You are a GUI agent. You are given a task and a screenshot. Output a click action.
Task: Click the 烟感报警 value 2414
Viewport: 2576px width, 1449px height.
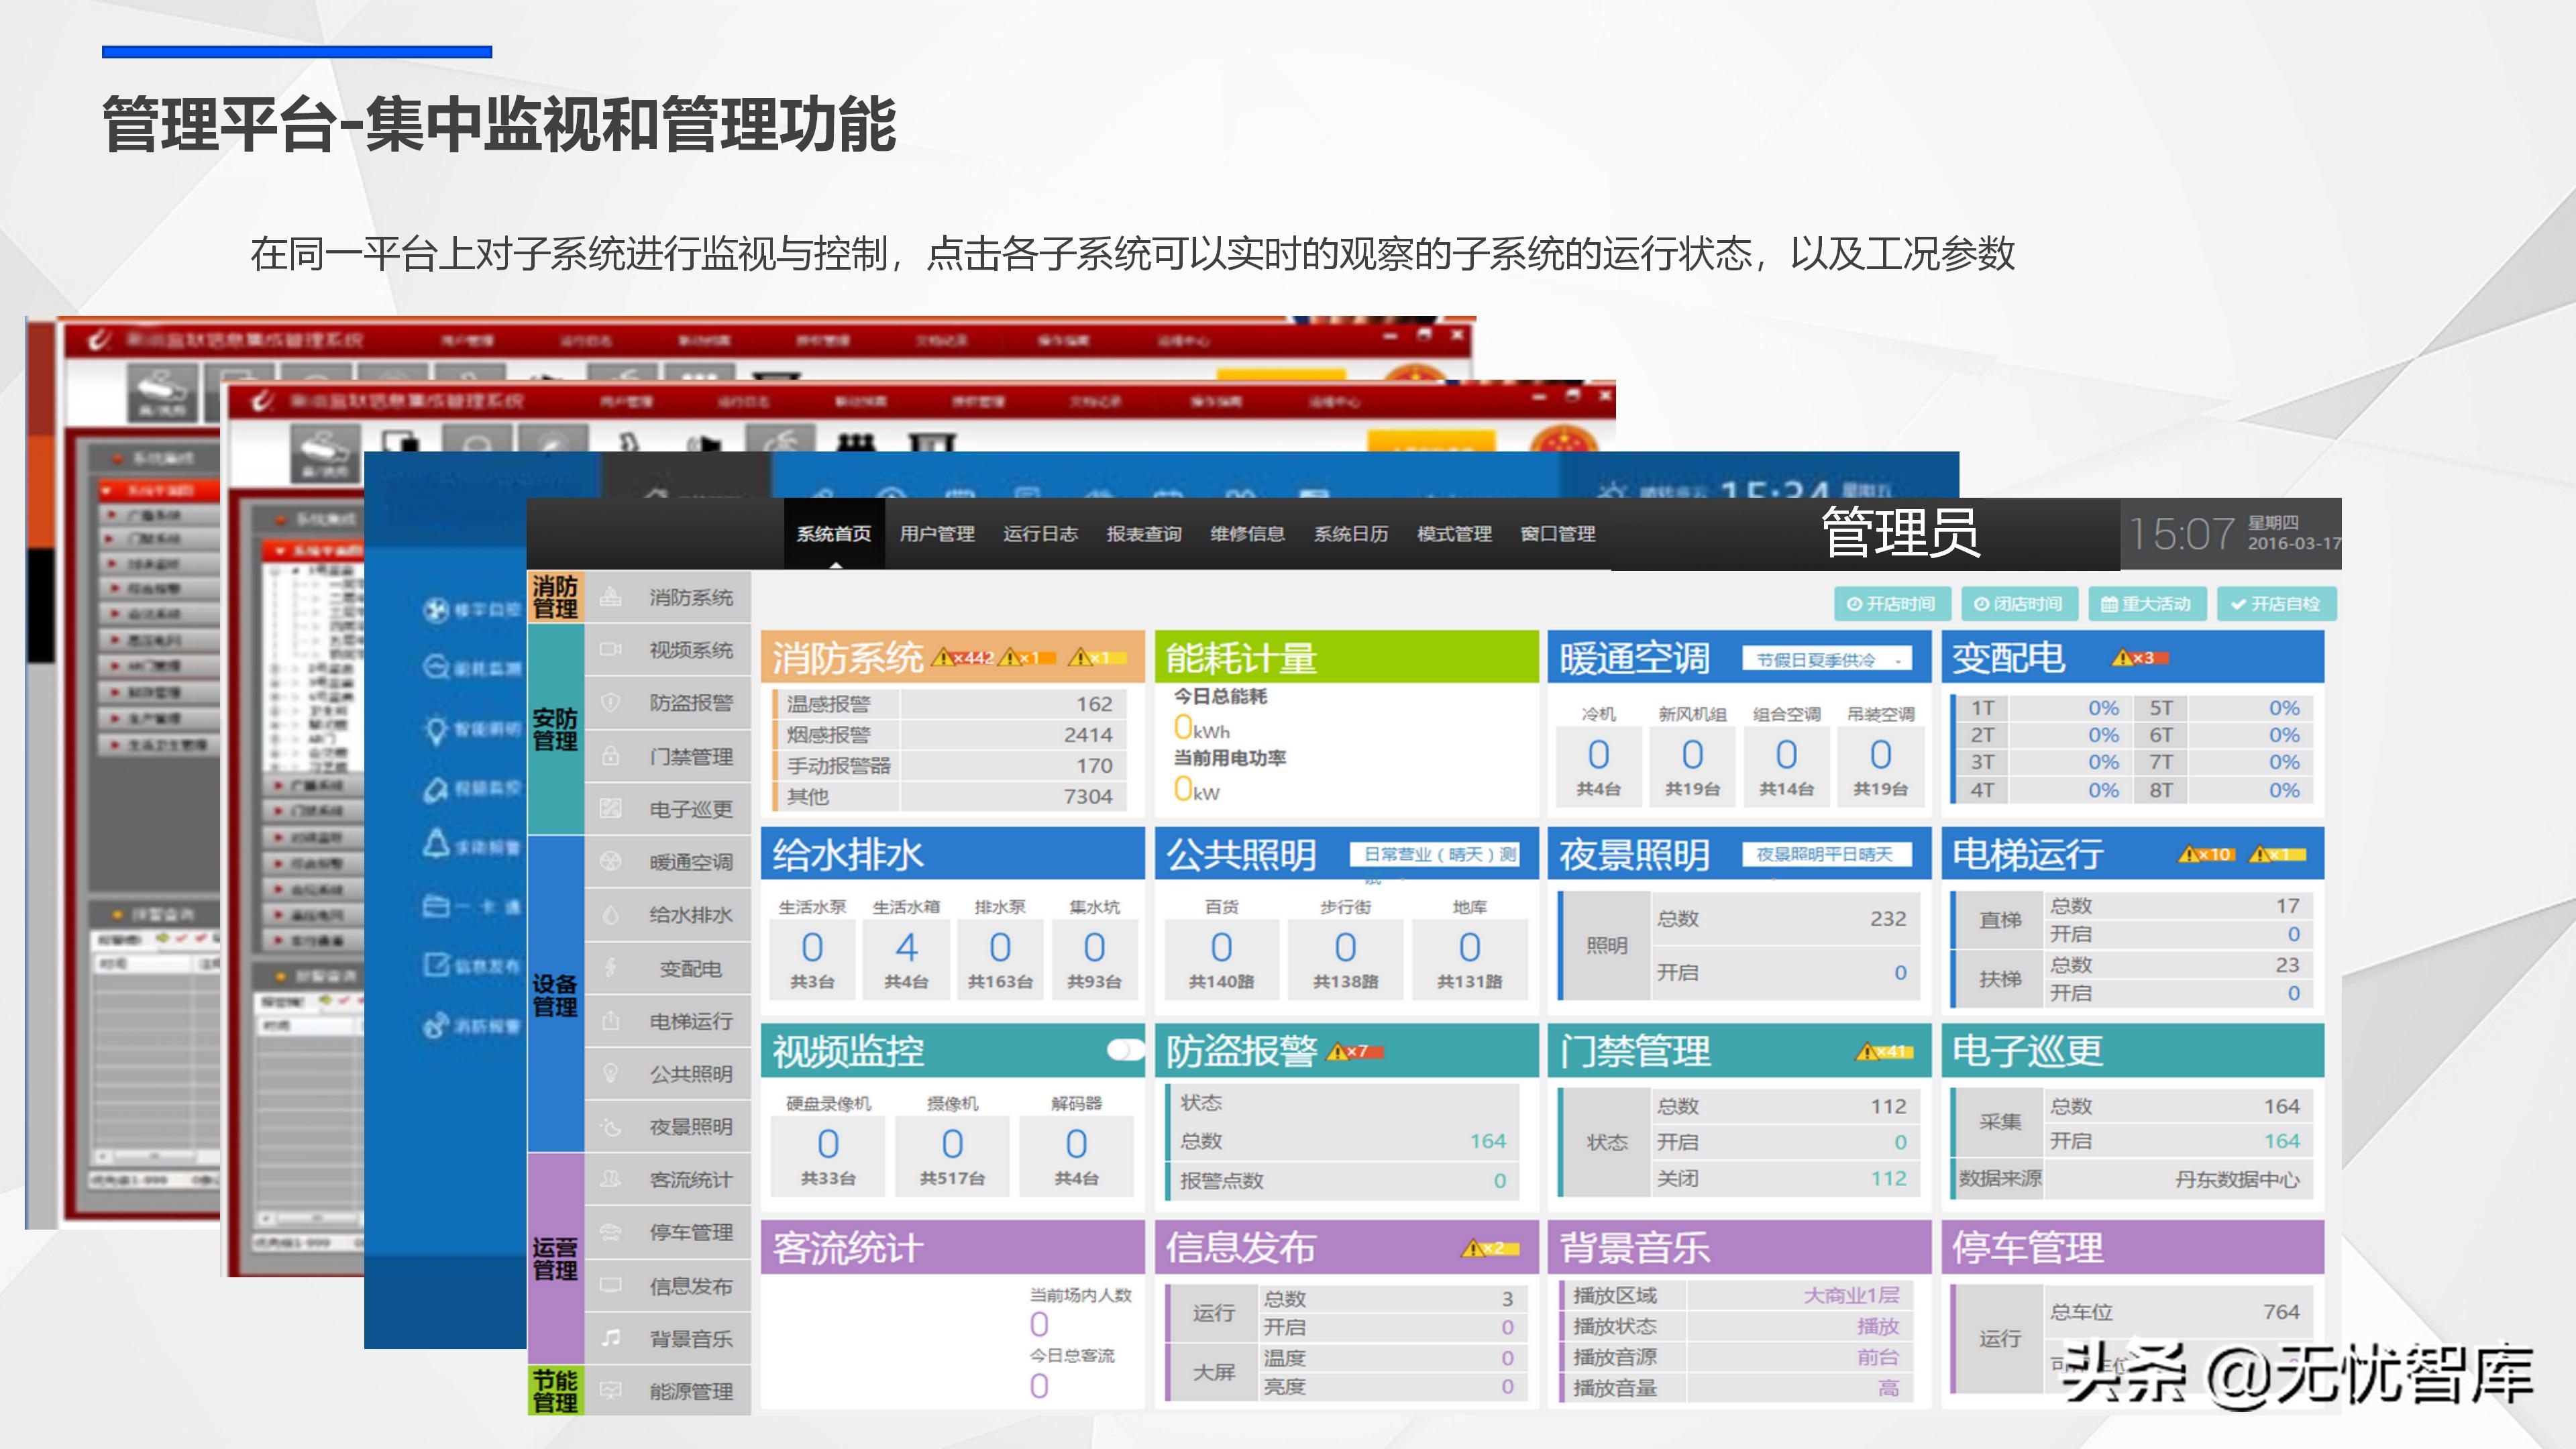coord(1088,735)
